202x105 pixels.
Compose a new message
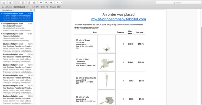click(x=10, y=2)
